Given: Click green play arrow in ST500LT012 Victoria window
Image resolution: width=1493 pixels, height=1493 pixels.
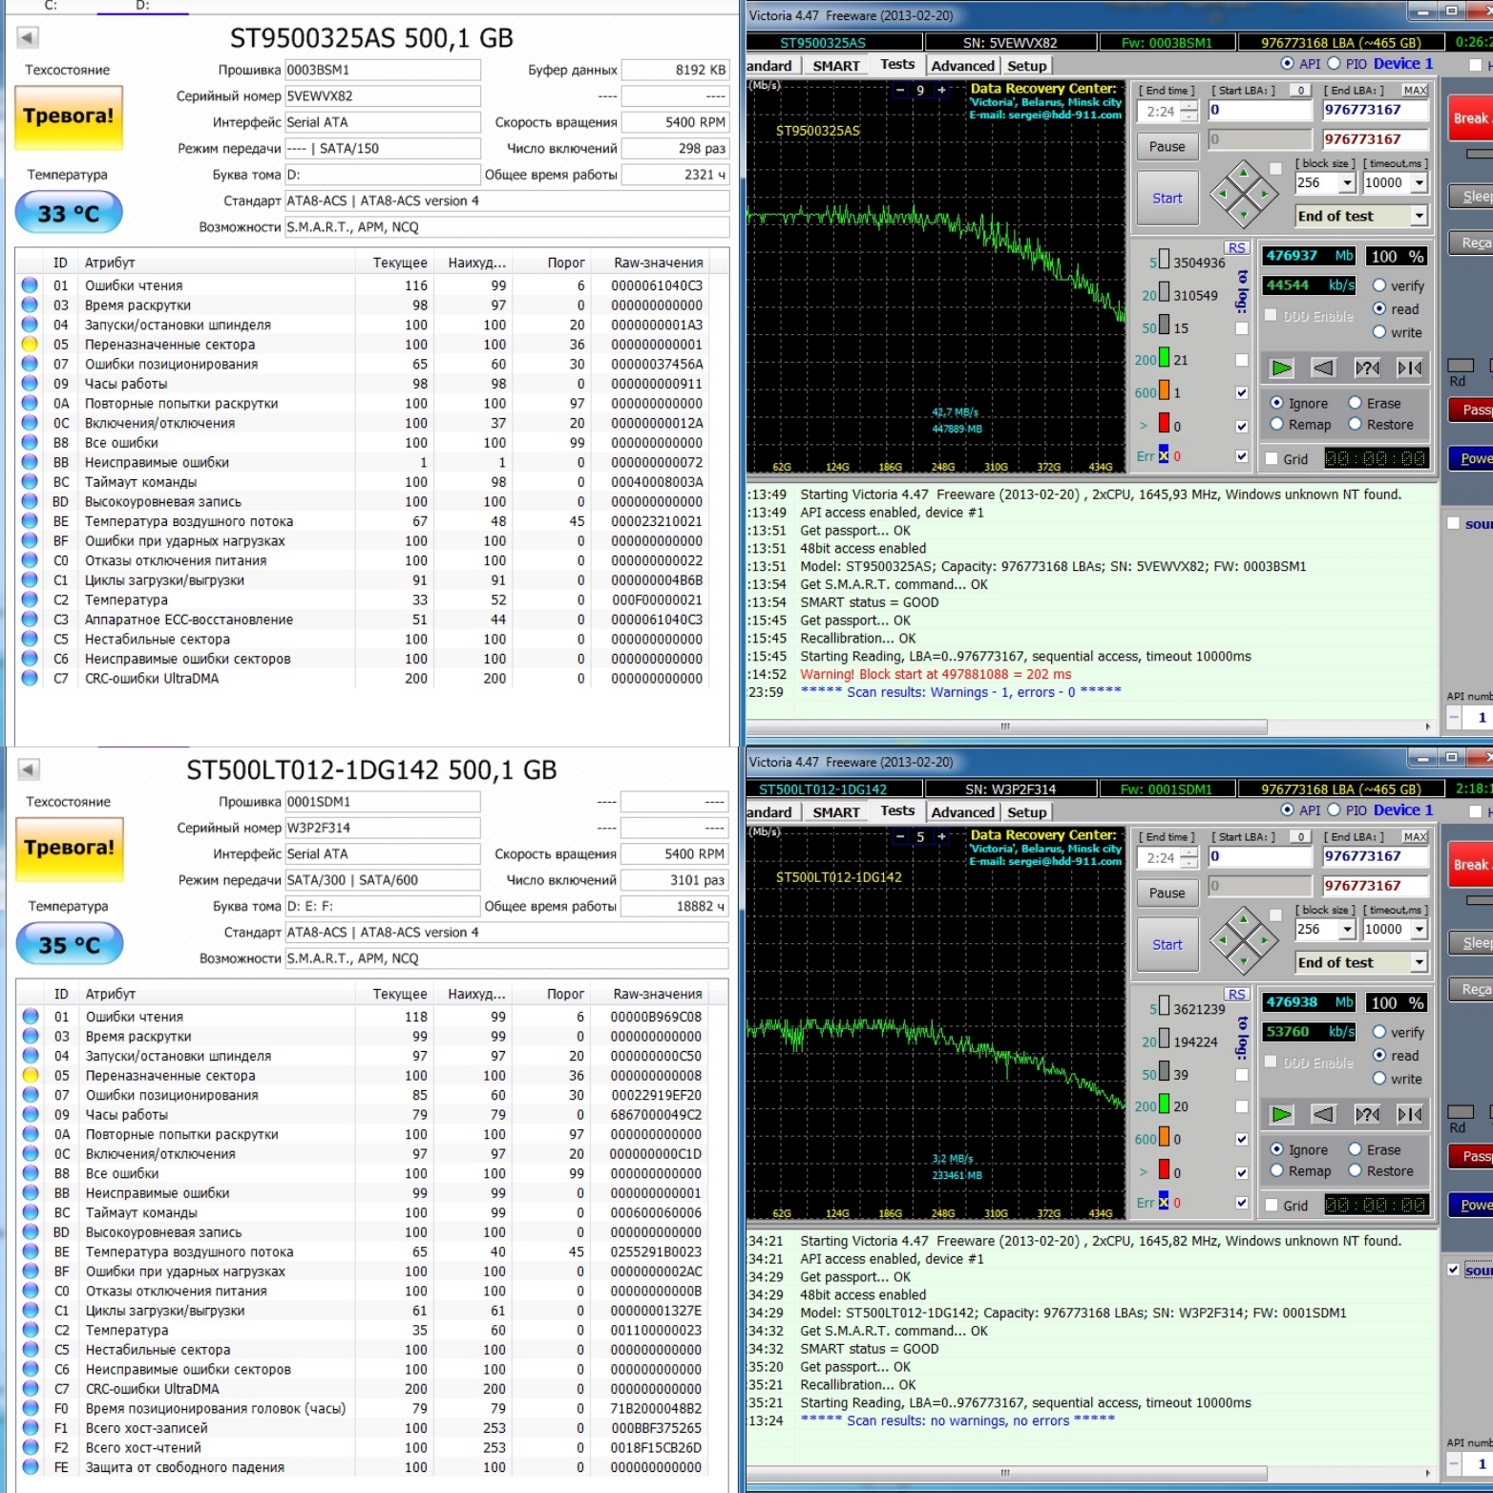Looking at the screenshot, I should 1281,1114.
